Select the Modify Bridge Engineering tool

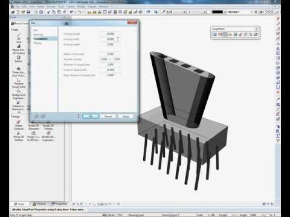(48, 136)
